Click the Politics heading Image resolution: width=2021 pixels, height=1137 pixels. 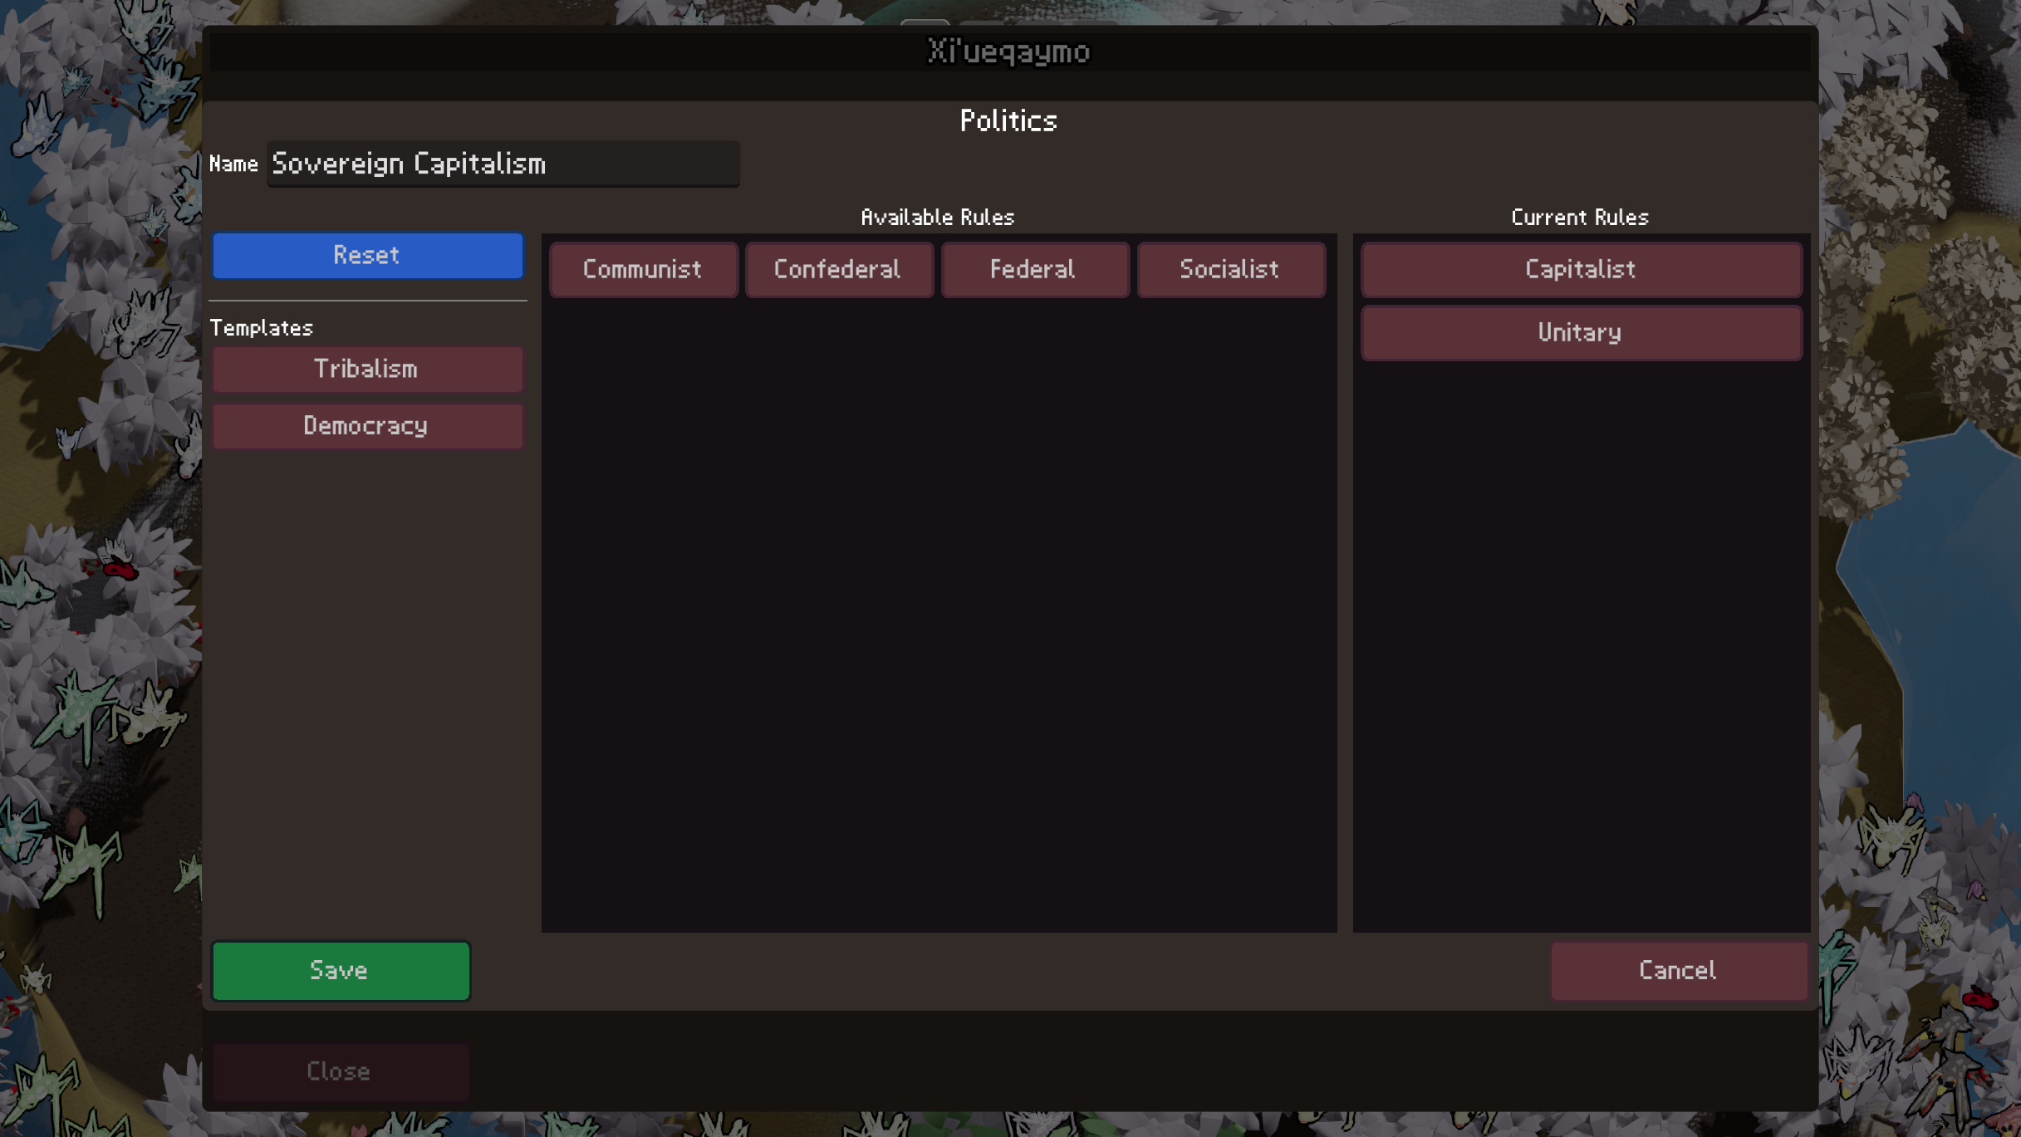click(1008, 121)
